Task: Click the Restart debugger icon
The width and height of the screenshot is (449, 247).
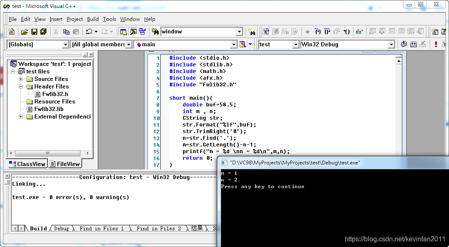Action: (266, 32)
